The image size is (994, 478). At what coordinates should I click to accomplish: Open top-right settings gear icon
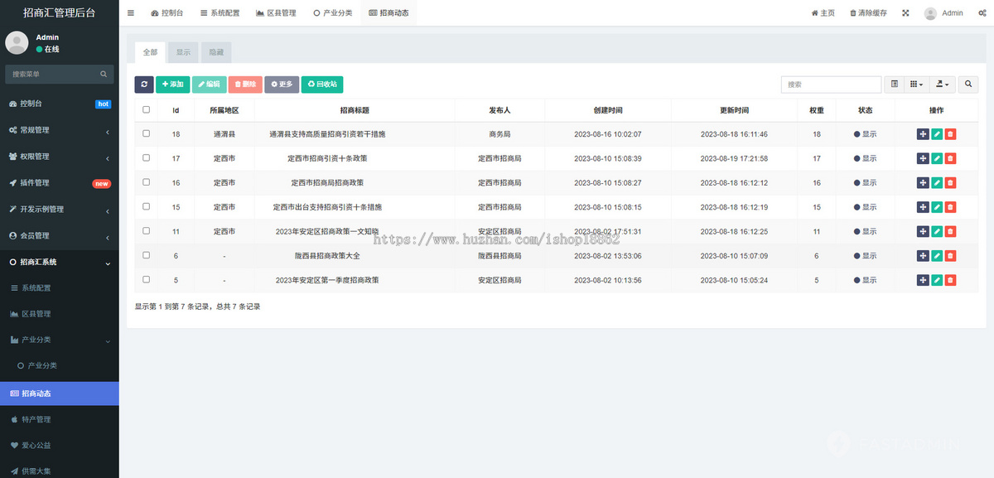point(982,12)
